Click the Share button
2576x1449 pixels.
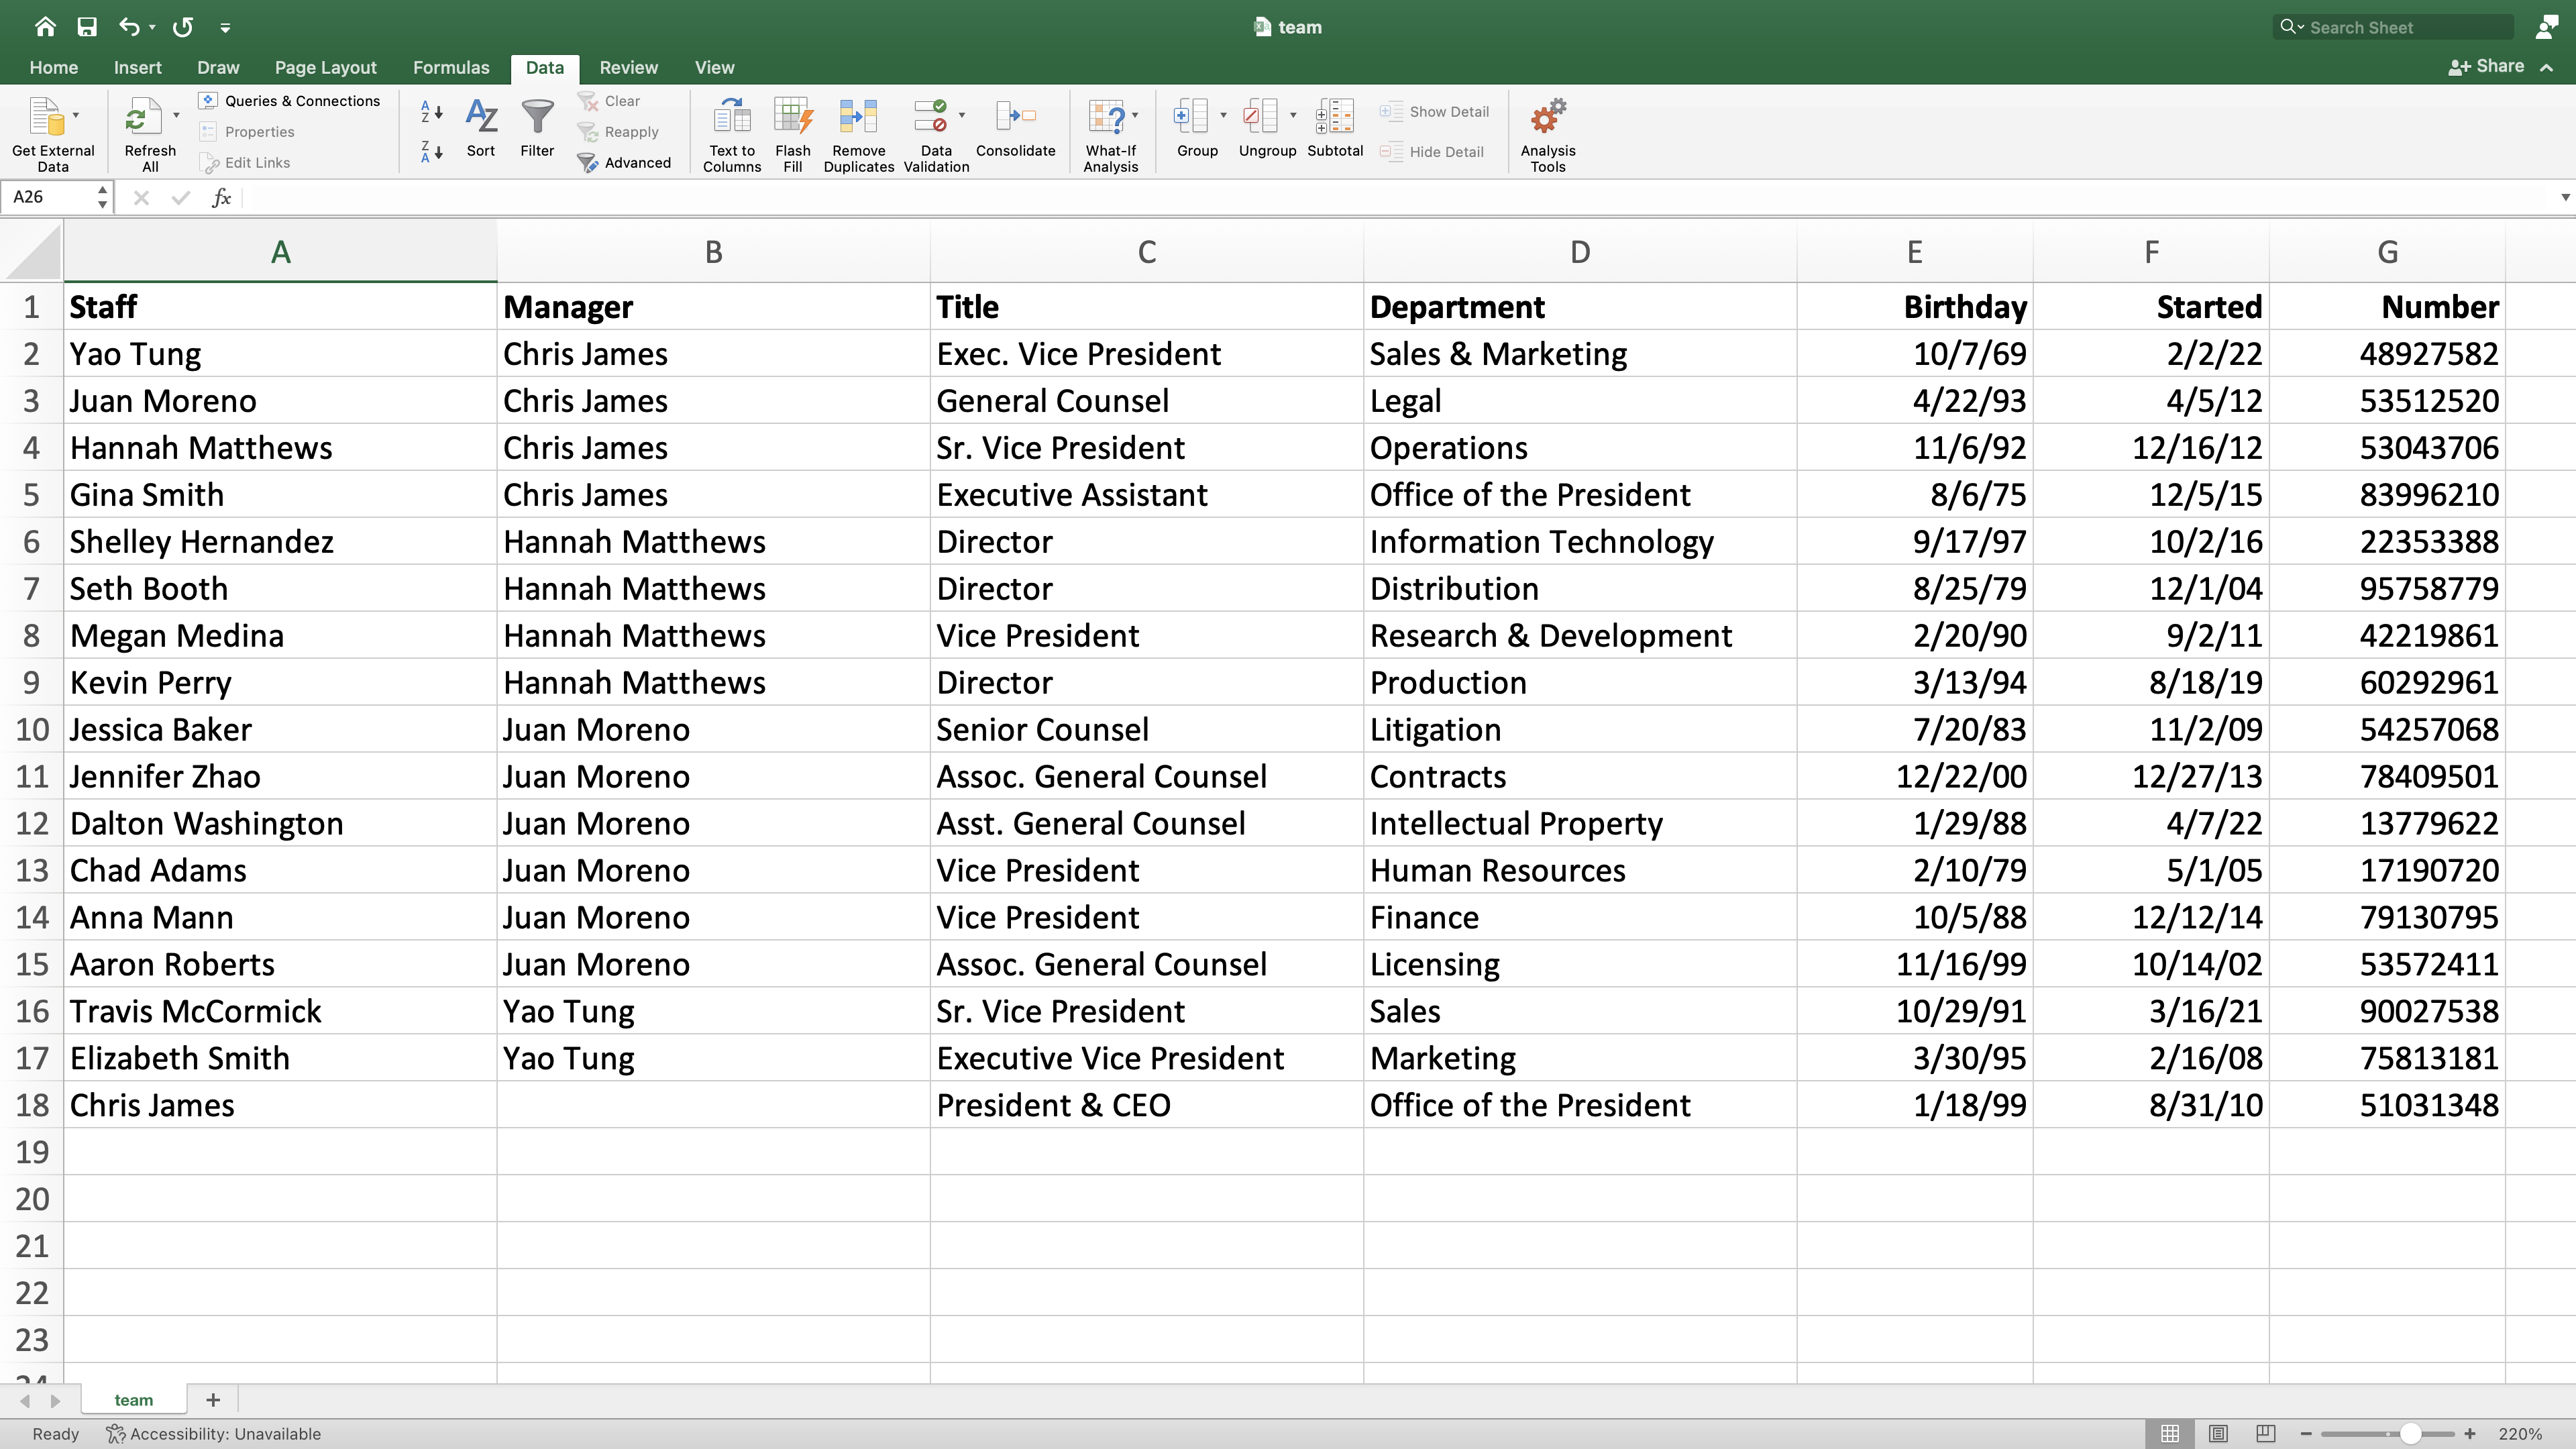click(x=2487, y=66)
